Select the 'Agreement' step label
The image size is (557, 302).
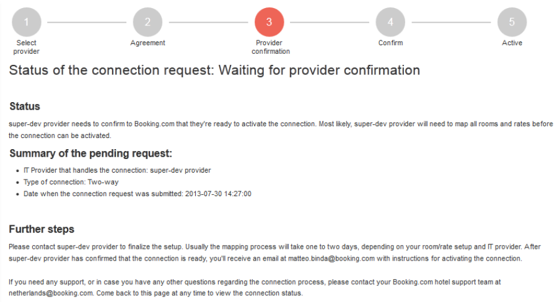tap(147, 43)
